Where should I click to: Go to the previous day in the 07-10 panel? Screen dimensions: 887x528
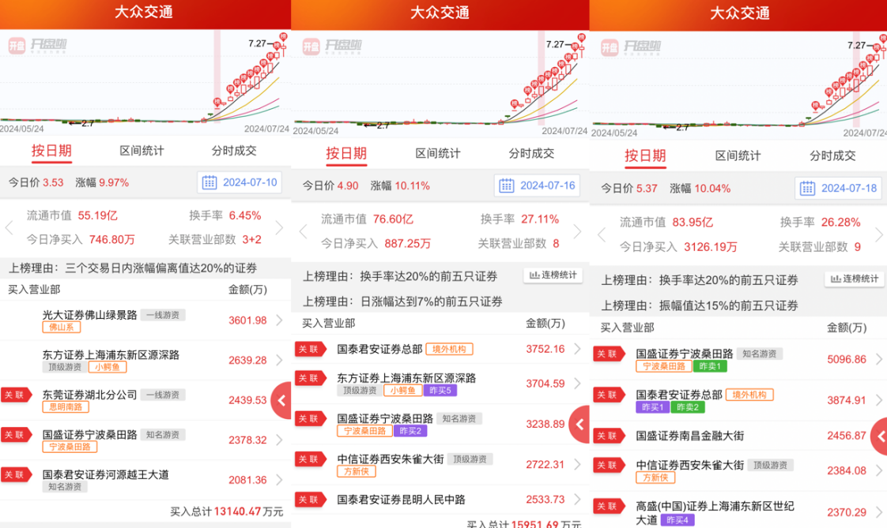click(x=9, y=227)
